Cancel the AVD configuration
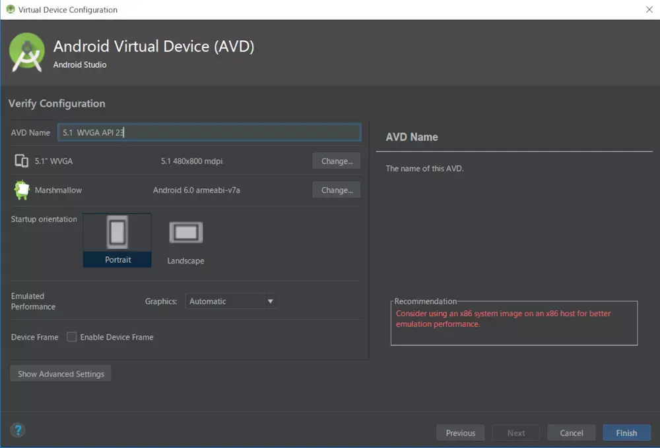The width and height of the screenshot is (660, 448). 571,433
